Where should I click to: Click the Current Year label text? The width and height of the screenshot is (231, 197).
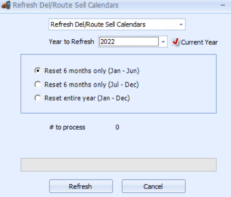(x=199, y=42)
